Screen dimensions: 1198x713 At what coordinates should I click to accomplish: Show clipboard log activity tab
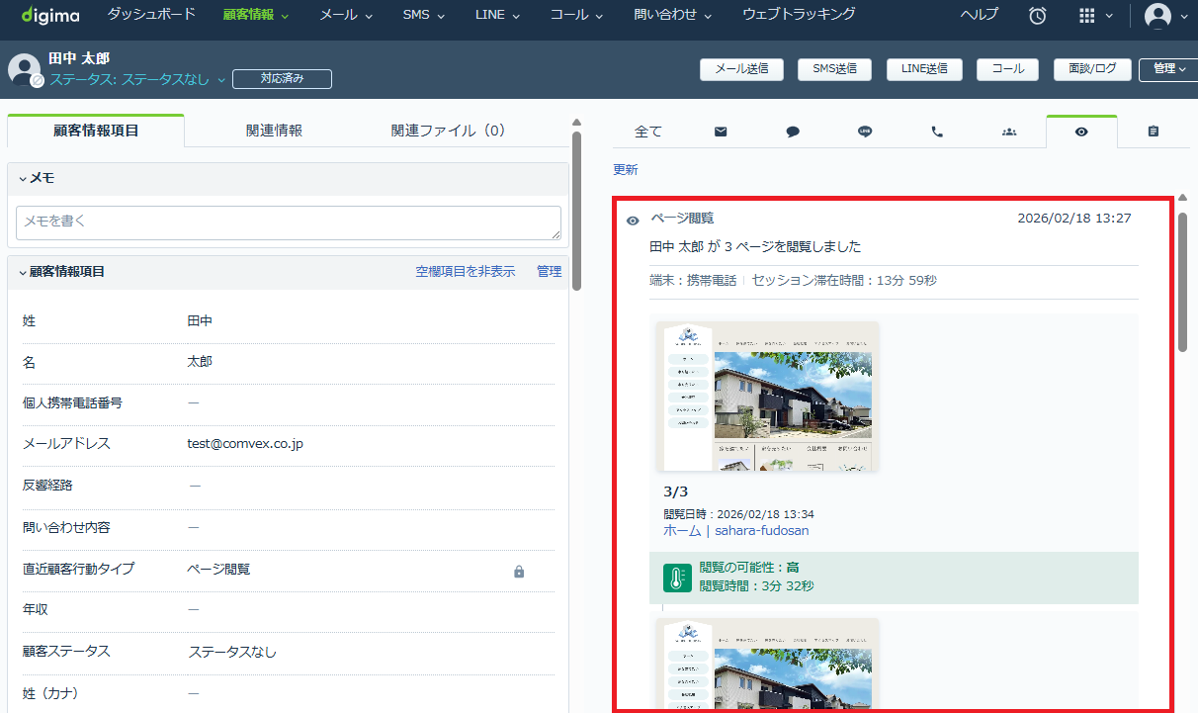[1154, 132]
